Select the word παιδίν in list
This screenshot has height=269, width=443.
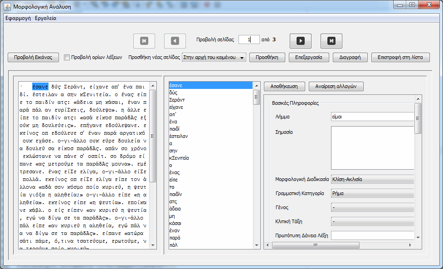pos(210,195)
